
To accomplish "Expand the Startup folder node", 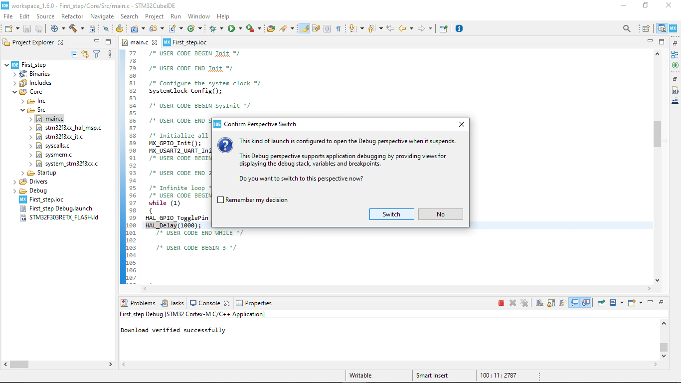I will pos(23,173).
